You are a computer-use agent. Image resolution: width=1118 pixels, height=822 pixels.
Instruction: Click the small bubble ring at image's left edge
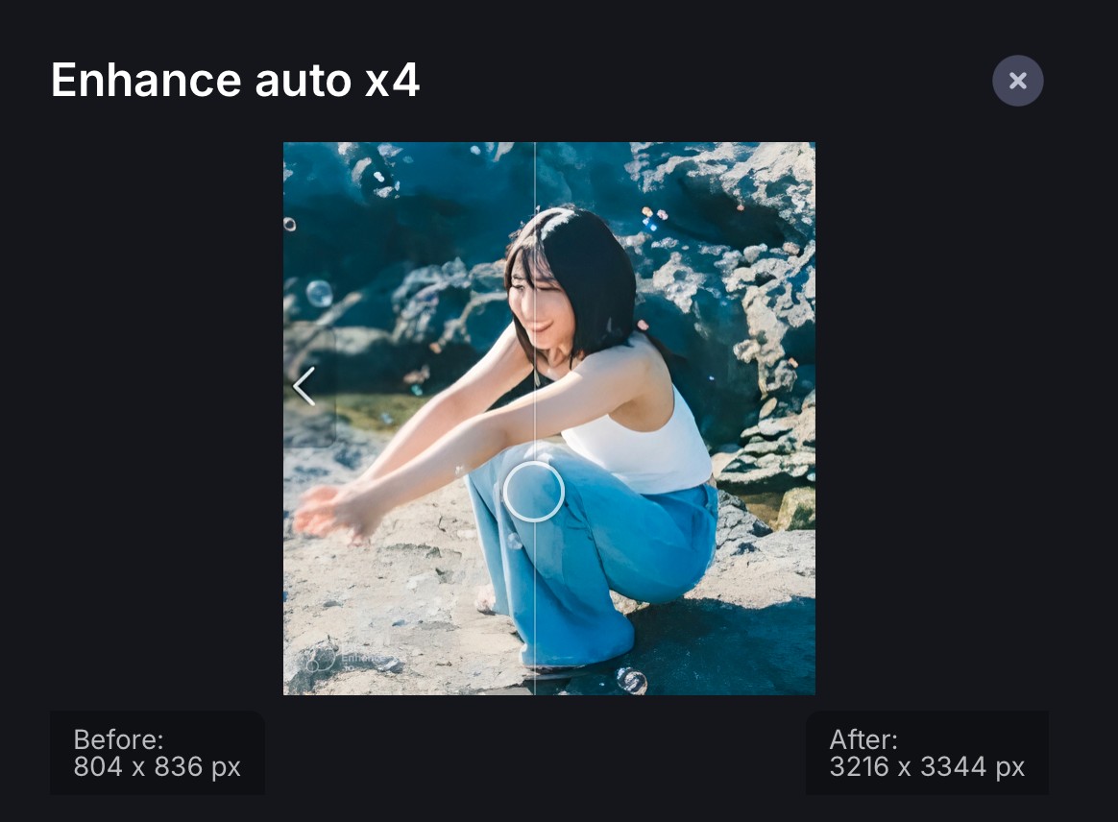tap(289, 225)
